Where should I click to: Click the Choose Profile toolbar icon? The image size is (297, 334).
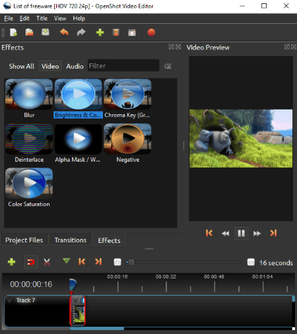pyautogui.click(x=116, y=32)
